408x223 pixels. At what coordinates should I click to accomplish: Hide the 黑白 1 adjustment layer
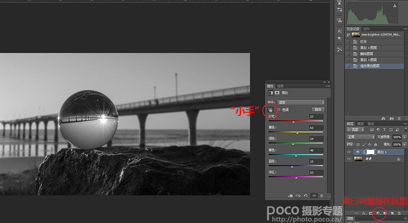(x=349, y=152)
